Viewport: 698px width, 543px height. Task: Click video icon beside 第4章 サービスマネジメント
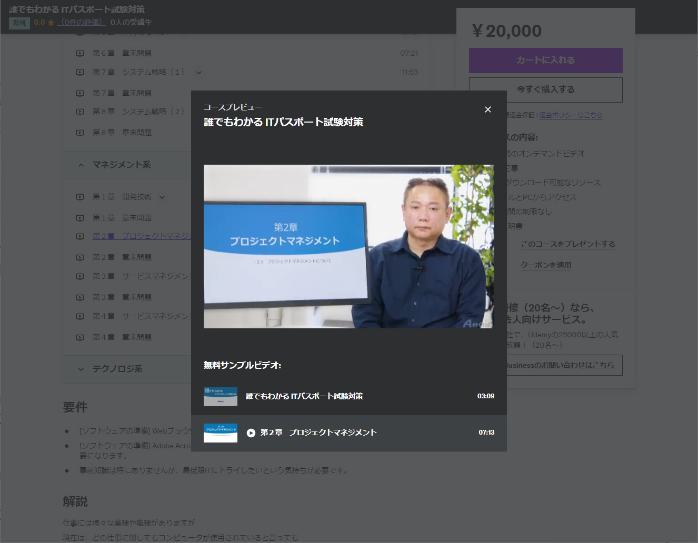80,316
